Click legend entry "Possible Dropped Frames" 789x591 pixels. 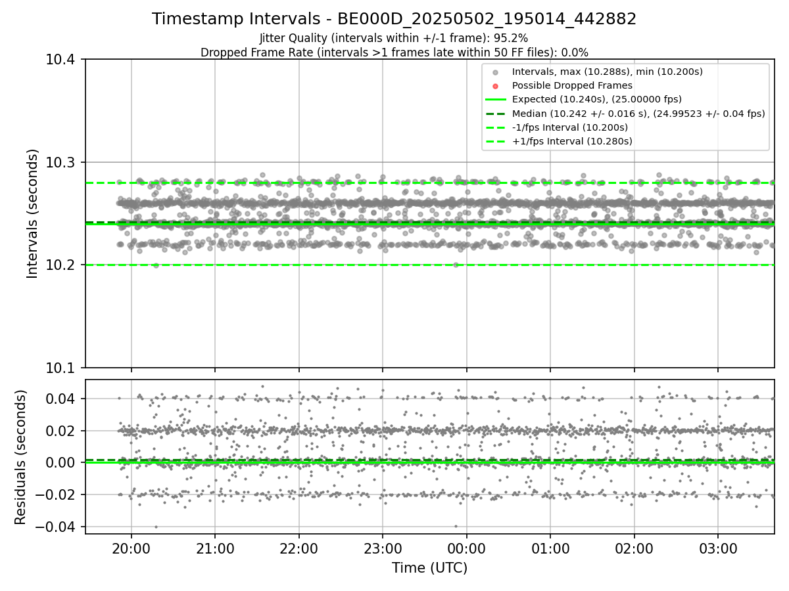click(x=572, y=85)
